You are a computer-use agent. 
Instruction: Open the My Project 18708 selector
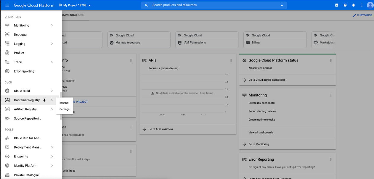pos(75,5)
